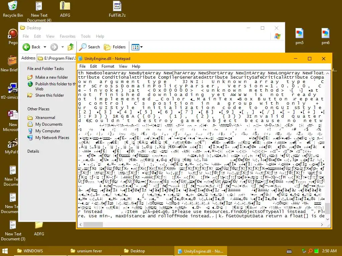Screen dimensions: 342x256
Task: Open Notepad File menu
Action: point(82,66)
